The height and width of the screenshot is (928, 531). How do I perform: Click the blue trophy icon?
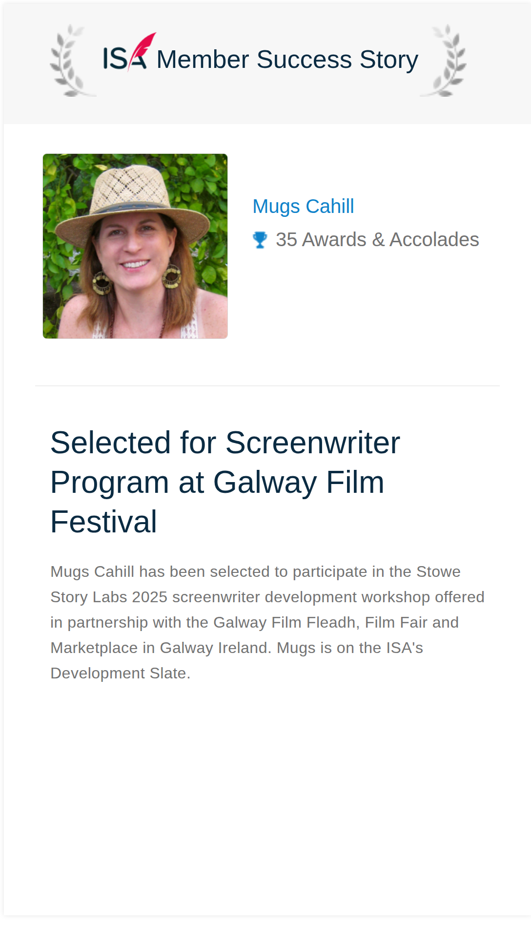click(260, 240)
